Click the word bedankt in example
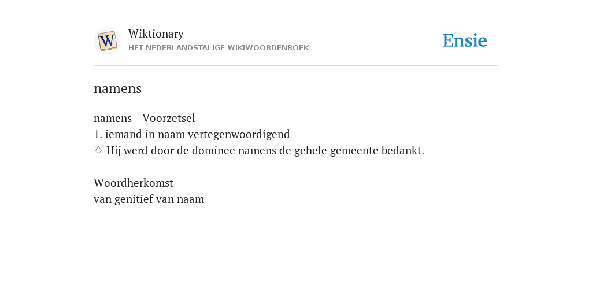This screenshot has height=296, width=592. click(x=403, y=151)
